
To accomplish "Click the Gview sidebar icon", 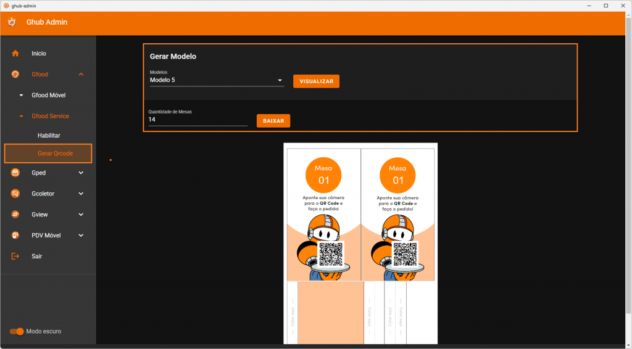I will click(15, 215).
